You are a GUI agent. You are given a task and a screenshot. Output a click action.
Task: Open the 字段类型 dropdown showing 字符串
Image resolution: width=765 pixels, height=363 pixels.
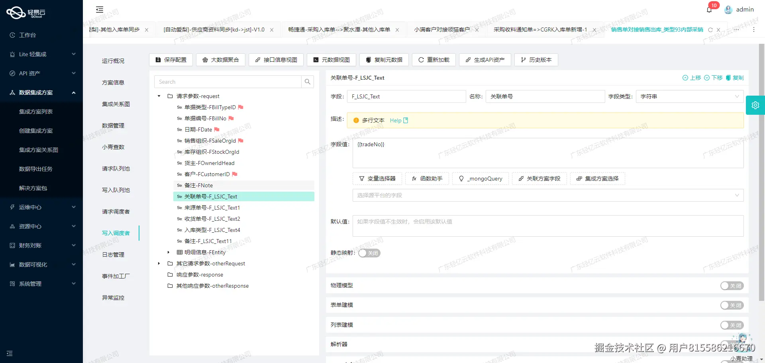tap(689, 96)
